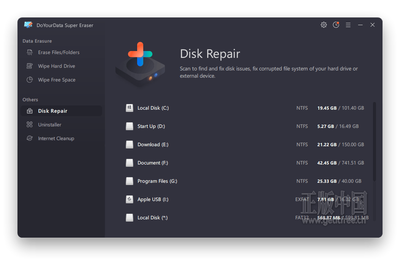This screenshot has height=262, width=400.
Task: Click NTFS label on Local Disk (C:) row
Action: click(302, 108)
